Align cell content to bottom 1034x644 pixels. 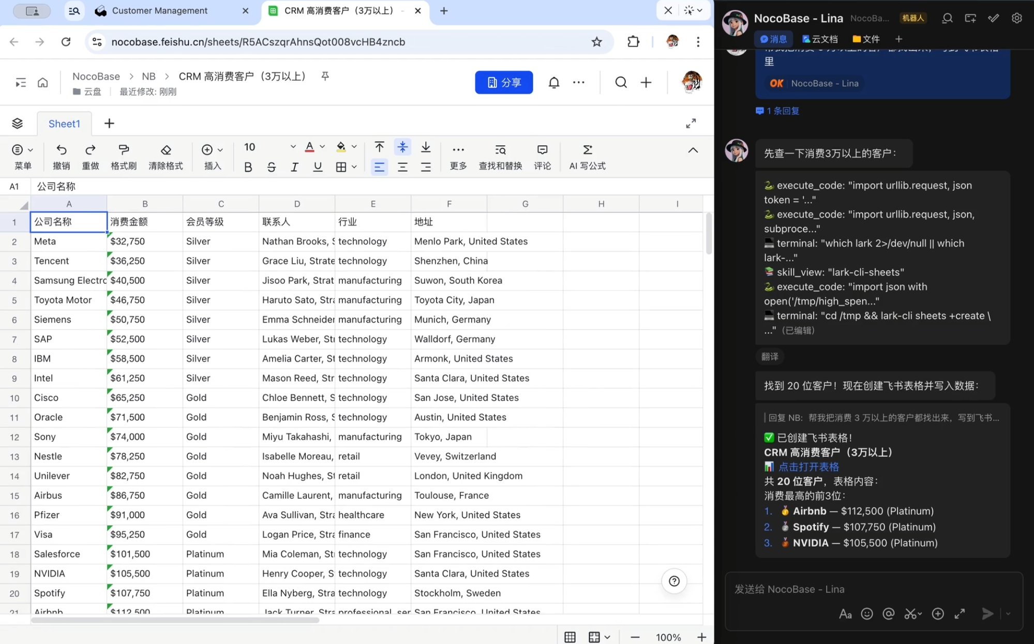(x=426, y=147)
